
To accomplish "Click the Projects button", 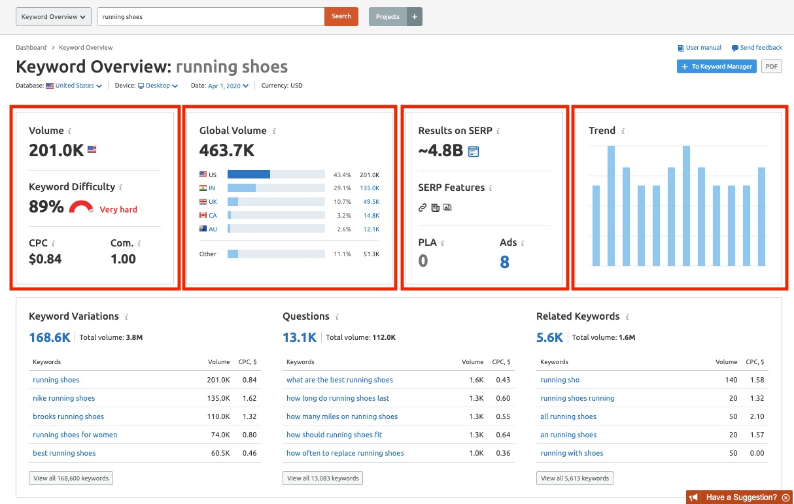I will coord(388,17).
